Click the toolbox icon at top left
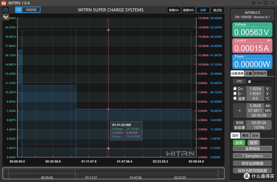 pyautogui.click(x=6, y=10)
